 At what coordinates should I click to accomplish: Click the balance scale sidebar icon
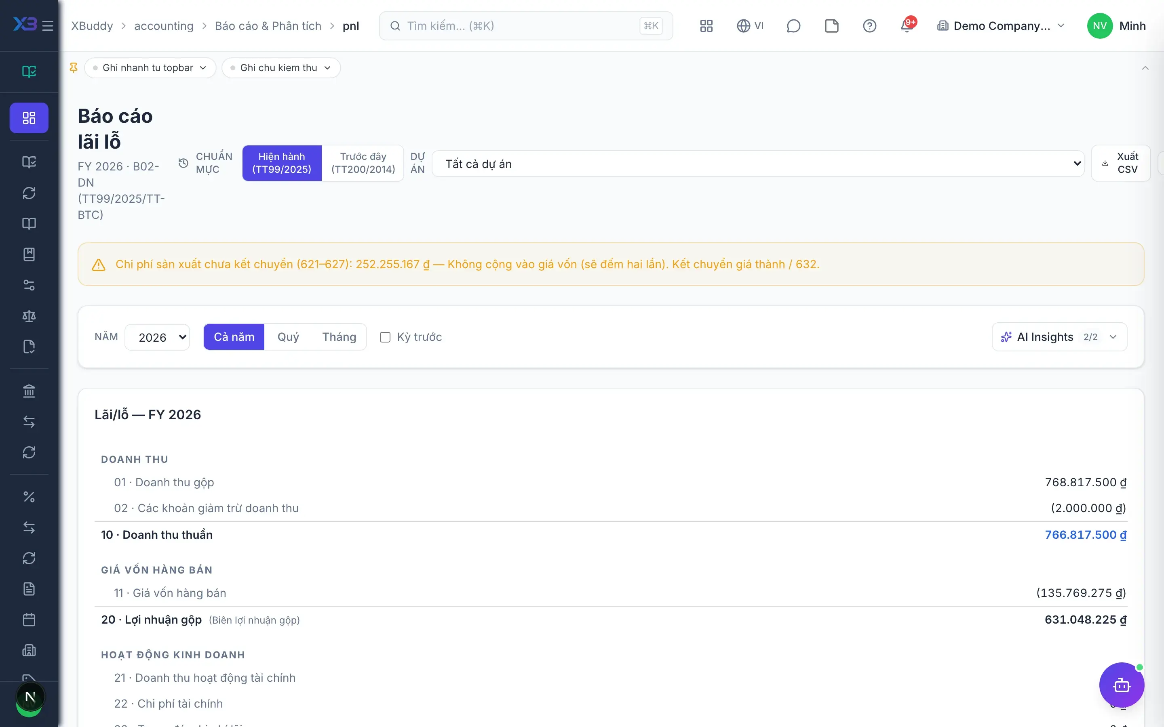click(x=29, y=316)
